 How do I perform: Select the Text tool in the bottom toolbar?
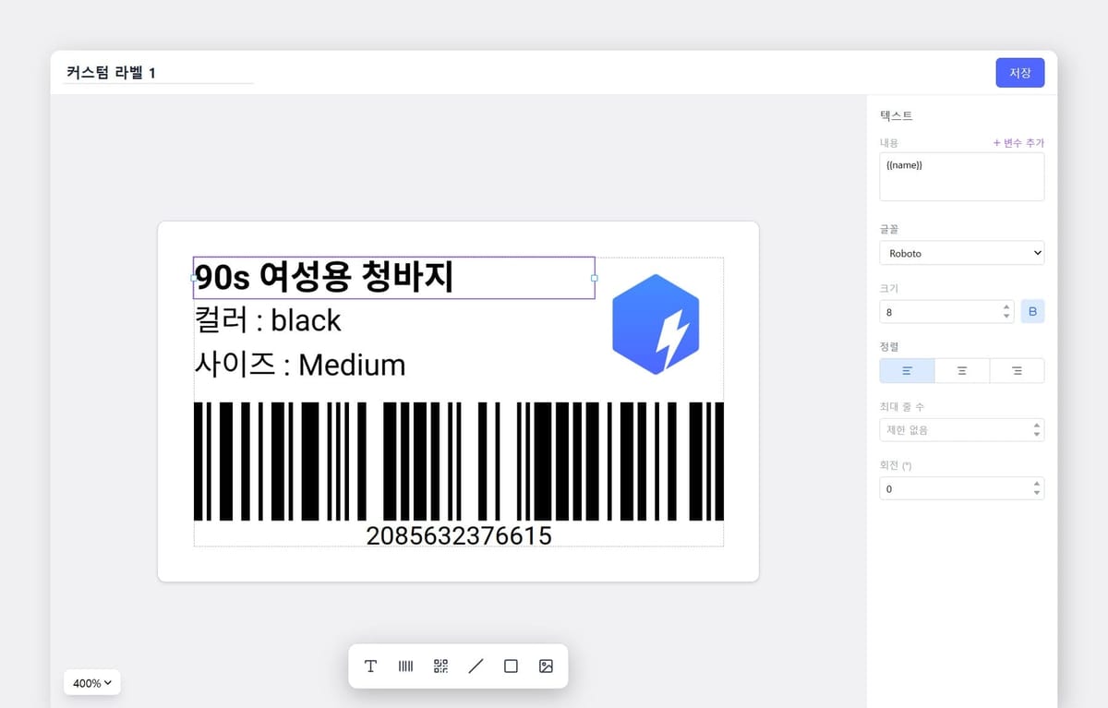pyautogui.click(x=370, y=666)
